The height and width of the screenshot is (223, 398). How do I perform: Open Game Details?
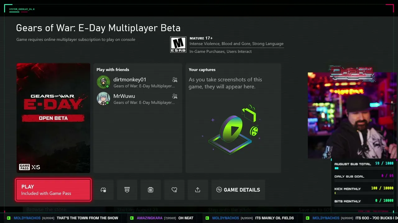tap(238, 190)
